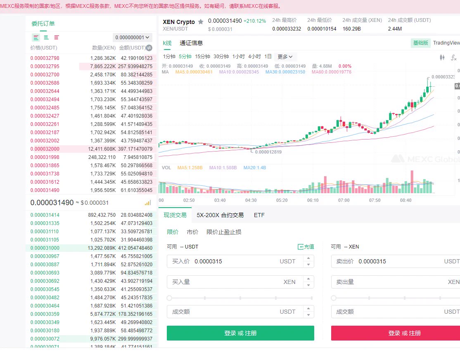
Task: Switch to the 现货交易 tab
Action: pyautogui.click(x=175, y=215)
